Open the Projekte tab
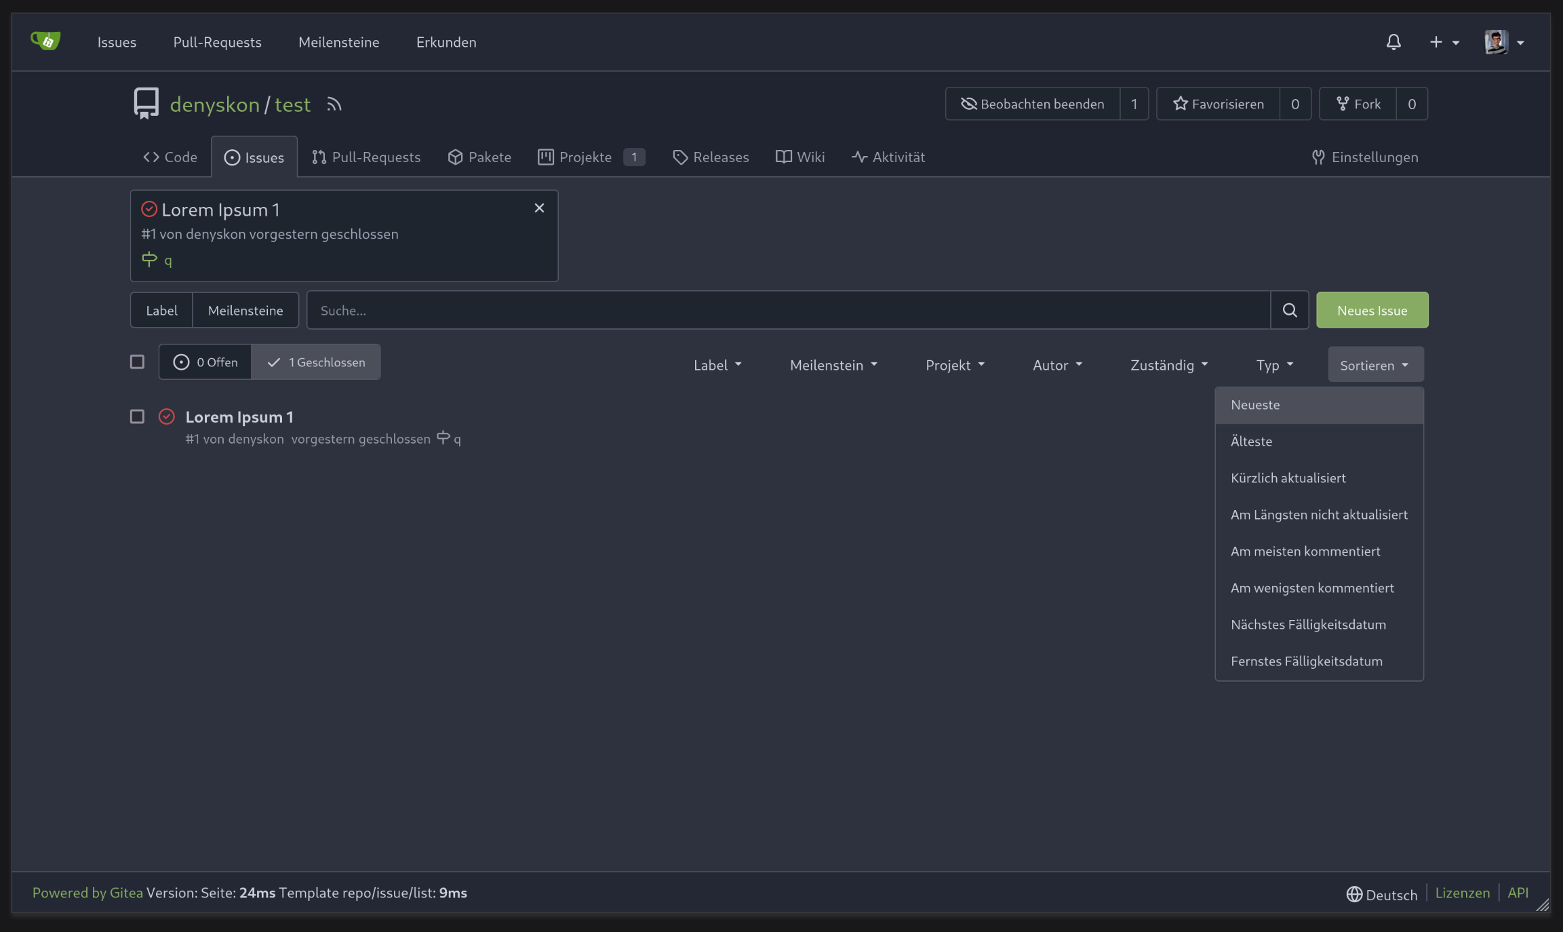Screen dimensions: 1563x932 pos(591,157)
